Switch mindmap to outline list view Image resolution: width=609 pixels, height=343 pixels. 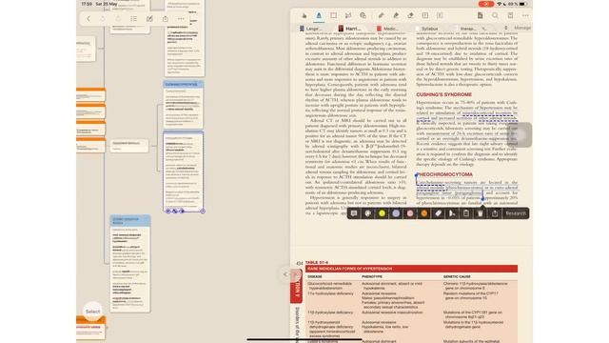[x=133, y=19]
